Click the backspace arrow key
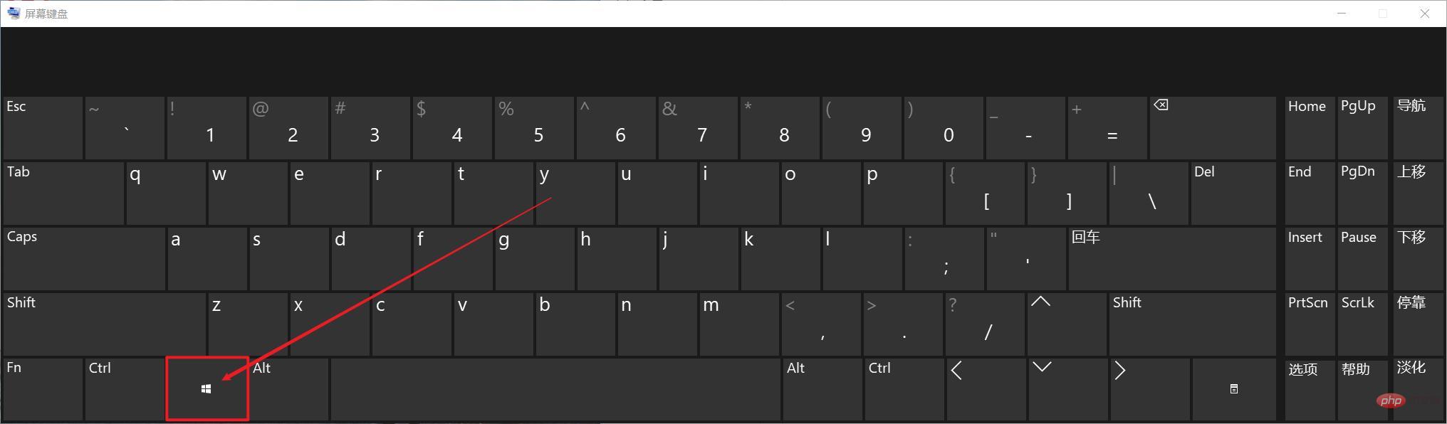Image resolution: width=1447 pixels, height=424 pixels. tap(1212, 128)
